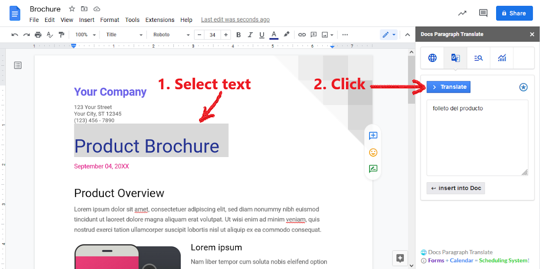The width and height of the screenshot is (540, 269).
Task: Star the Brochure document
Action: 72,9
